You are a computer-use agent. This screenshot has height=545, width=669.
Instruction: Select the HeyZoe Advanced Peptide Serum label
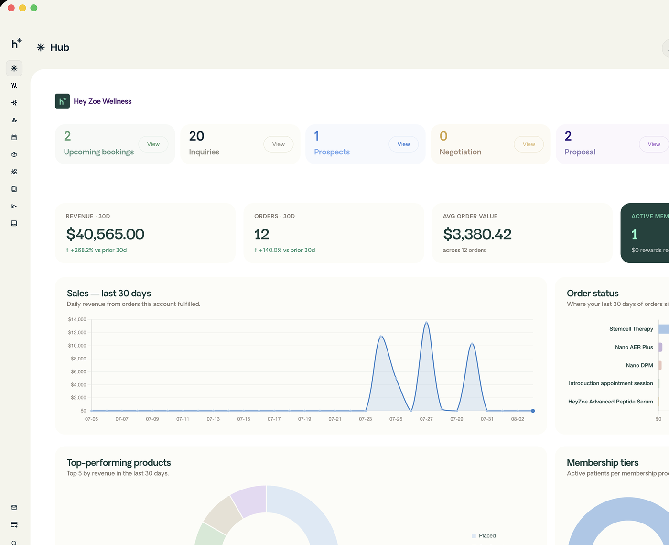point(611,402)
